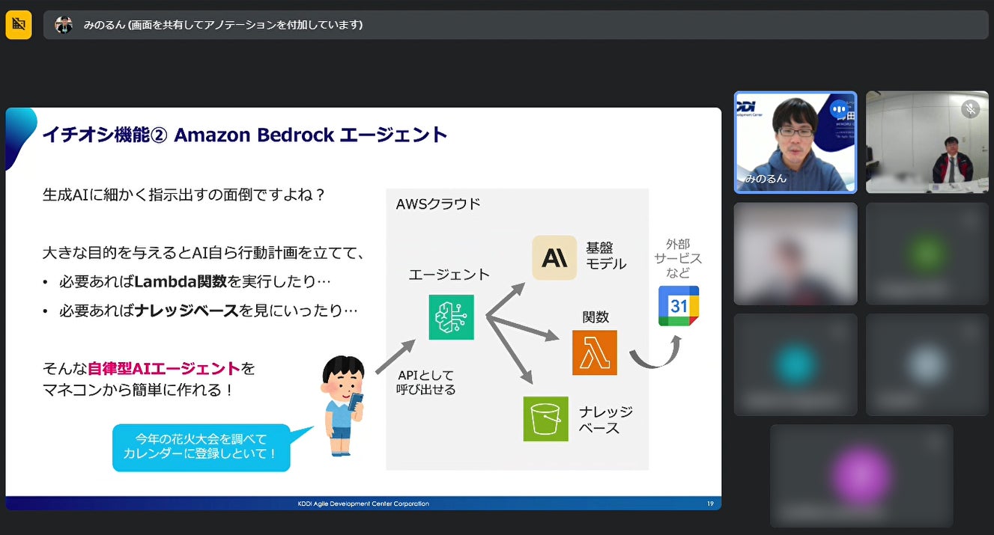Image resolution: width=994 pixels, height=535 pixels.
Task: Click the Google Calendar icon
Action: pyautogui.click(x=679, y=305)
